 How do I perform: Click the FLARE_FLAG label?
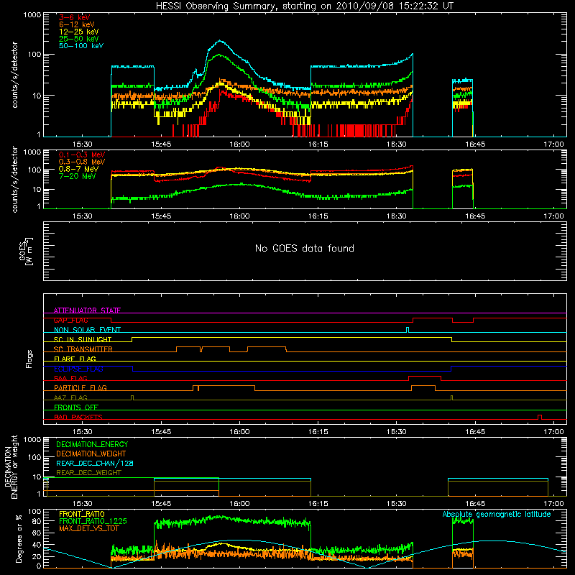click(75, 359)
